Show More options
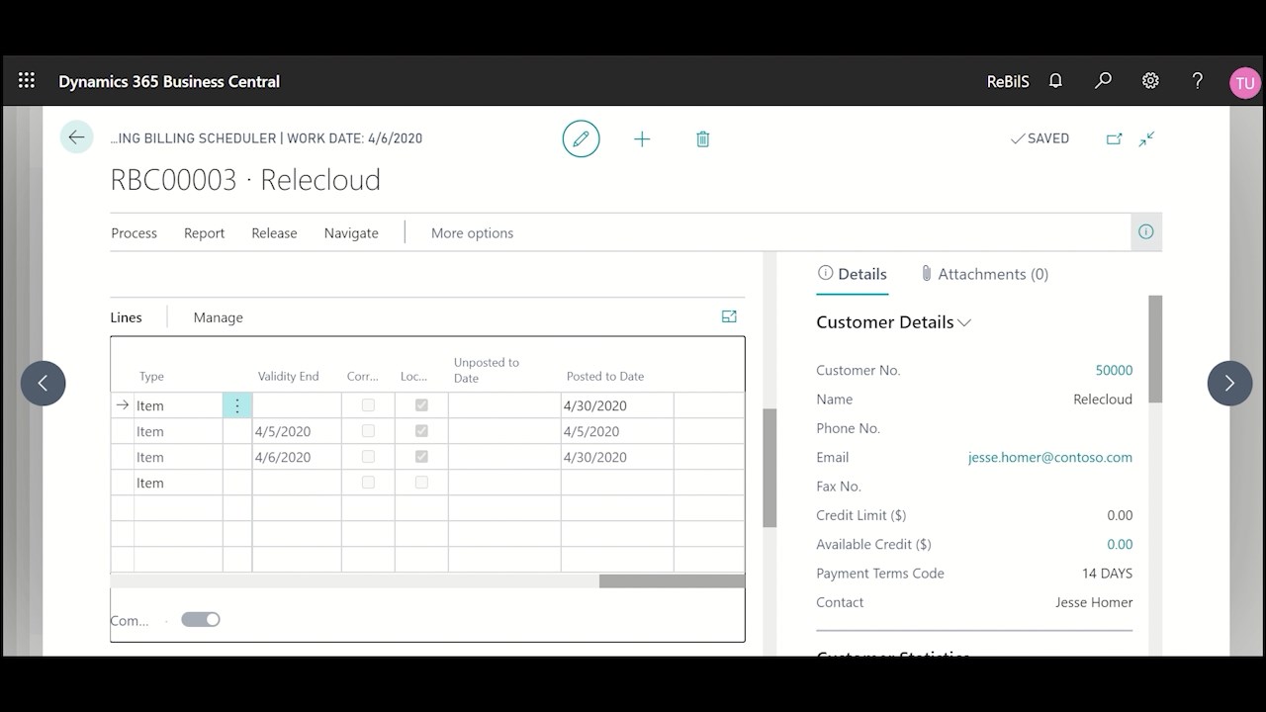The height and width of the screenshot is (712, 1266). click(472, 233)
